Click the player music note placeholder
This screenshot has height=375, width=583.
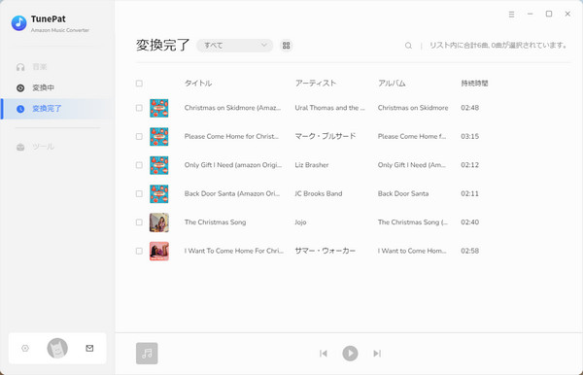147,354
